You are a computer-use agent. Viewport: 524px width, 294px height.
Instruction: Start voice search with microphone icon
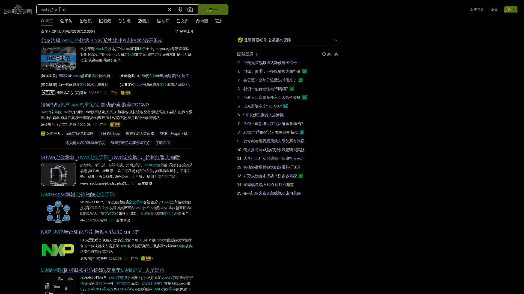point(180,10)
